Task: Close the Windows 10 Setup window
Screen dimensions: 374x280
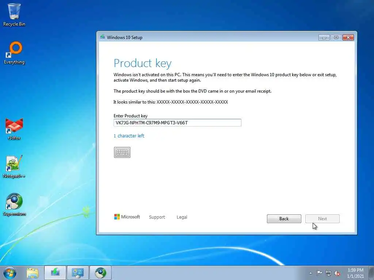Action: (348, 38)
